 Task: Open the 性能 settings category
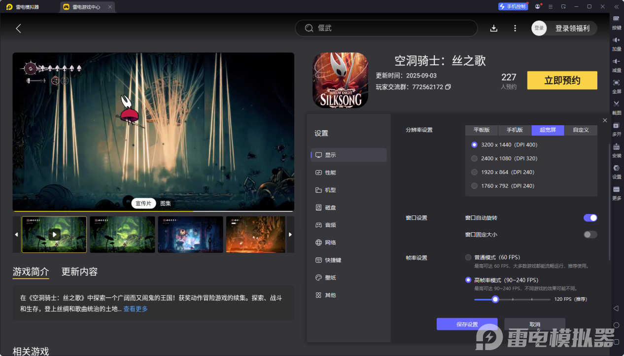[348, 173]
